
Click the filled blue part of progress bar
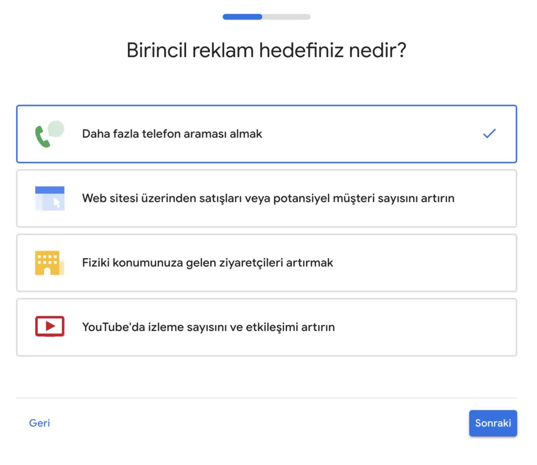coord(242,17)
